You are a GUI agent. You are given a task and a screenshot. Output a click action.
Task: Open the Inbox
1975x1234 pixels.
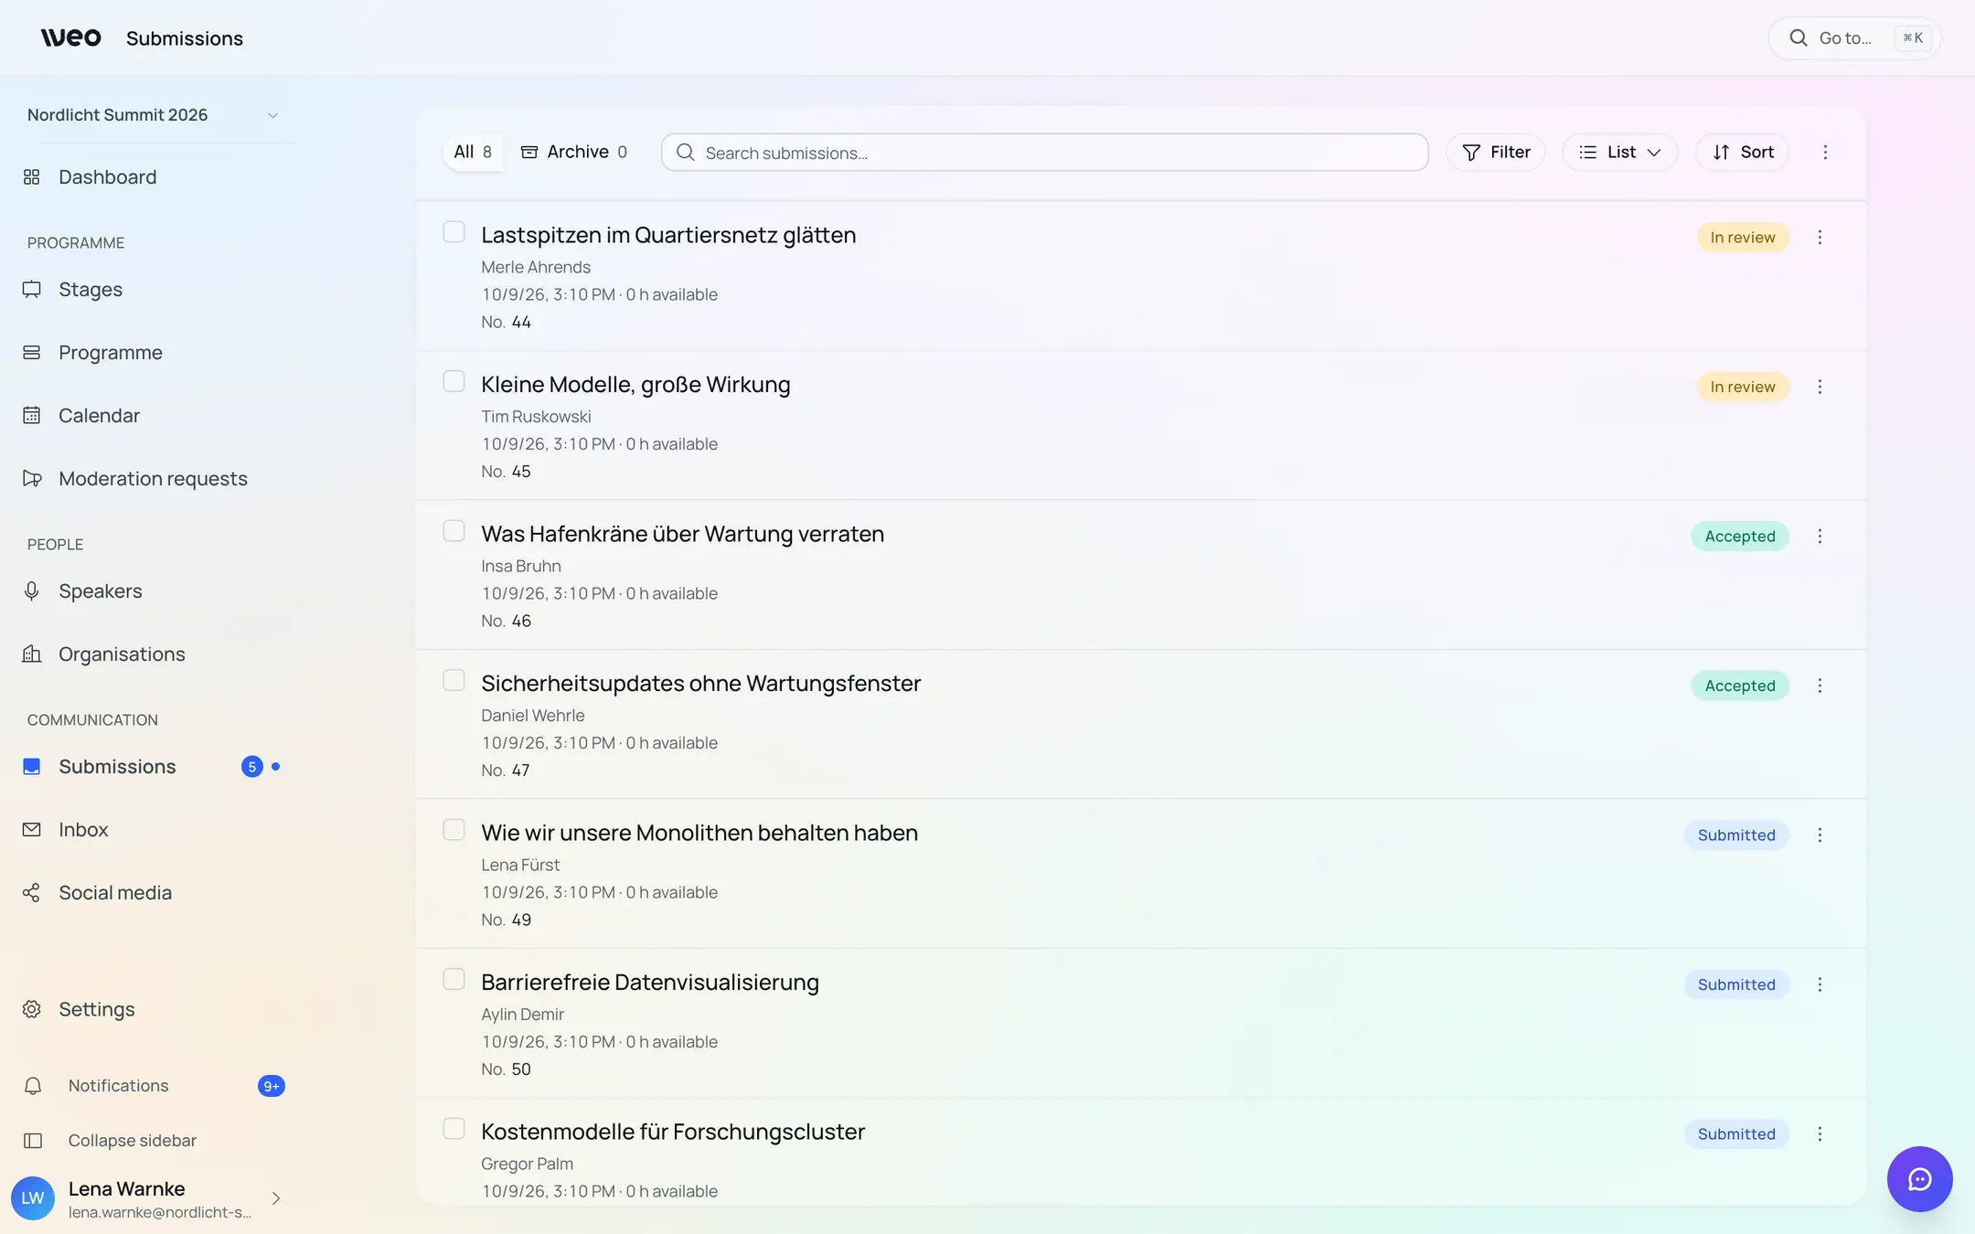click(x=152, y=829)
